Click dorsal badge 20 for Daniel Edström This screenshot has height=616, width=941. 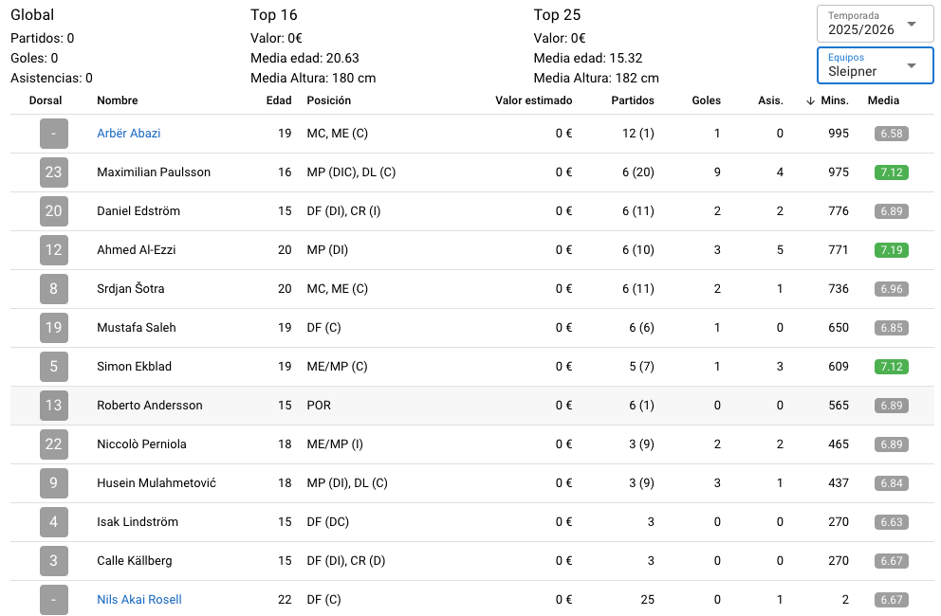coord(53,211)
